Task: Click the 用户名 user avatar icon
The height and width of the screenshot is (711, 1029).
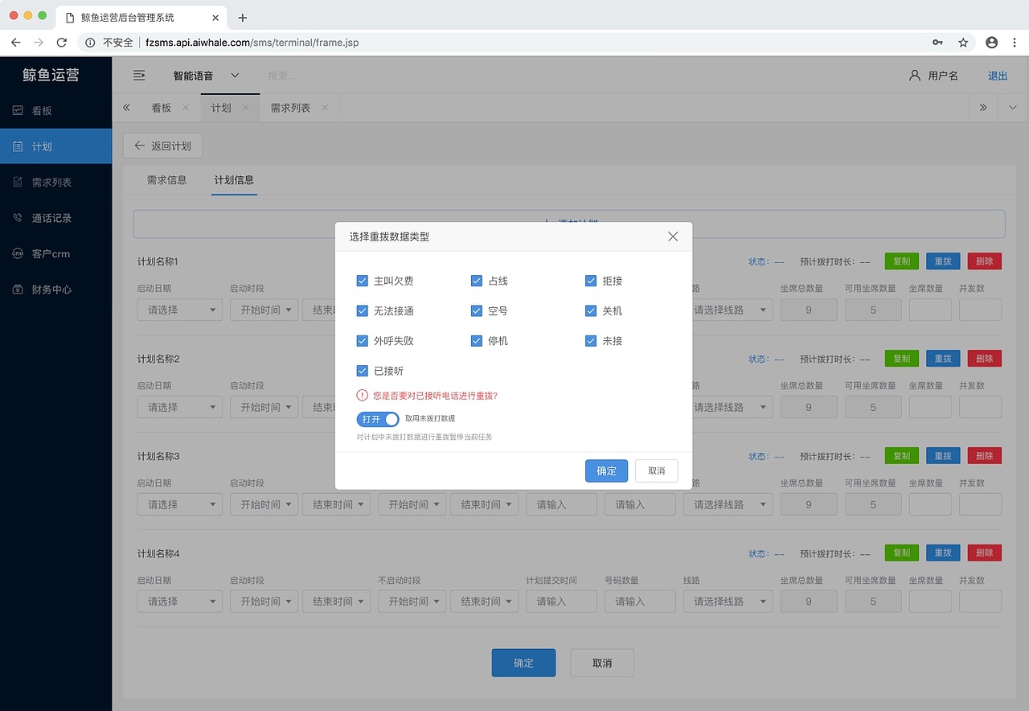Action: 914,75
